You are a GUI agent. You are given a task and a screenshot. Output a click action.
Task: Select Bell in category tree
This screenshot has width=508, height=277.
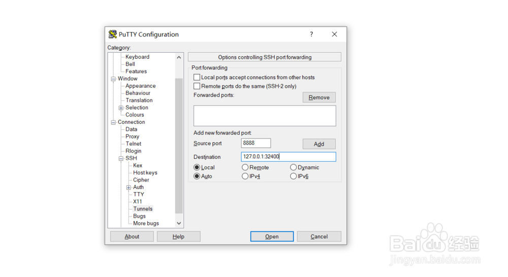tap(130, 64)
